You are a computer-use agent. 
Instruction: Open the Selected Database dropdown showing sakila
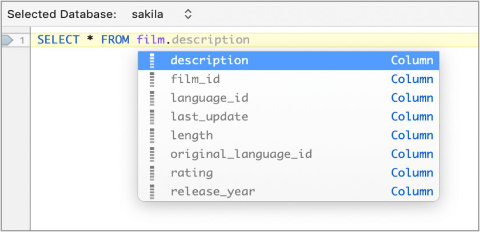162,14
